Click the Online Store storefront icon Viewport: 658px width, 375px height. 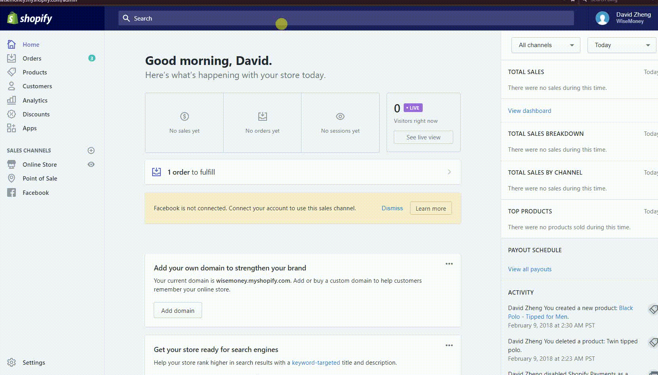(x=11, y=164)
